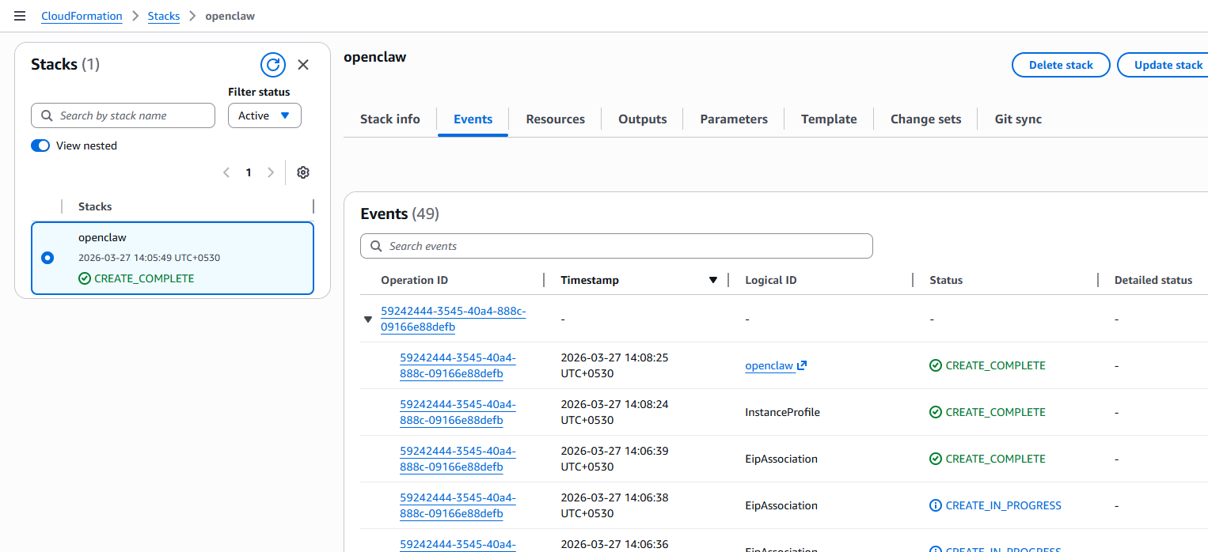The image size is (1208, 552).
Task: Click external link icon next to openclaw
Action: (x=802, y=365)
